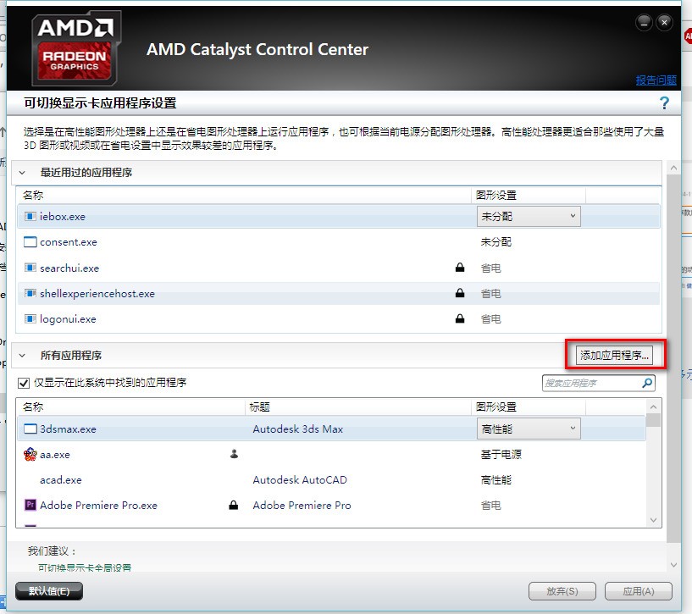Click 基于电源 setting for aa.exe
Screen dimensions: 692x614
pyautogui.click(x=501, y=454)
